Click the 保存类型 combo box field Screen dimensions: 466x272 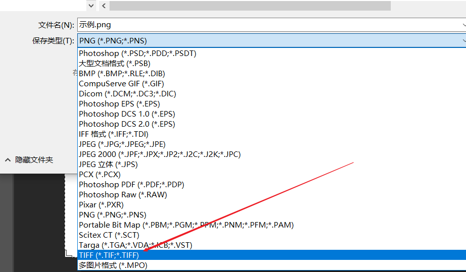coord(272,40)
